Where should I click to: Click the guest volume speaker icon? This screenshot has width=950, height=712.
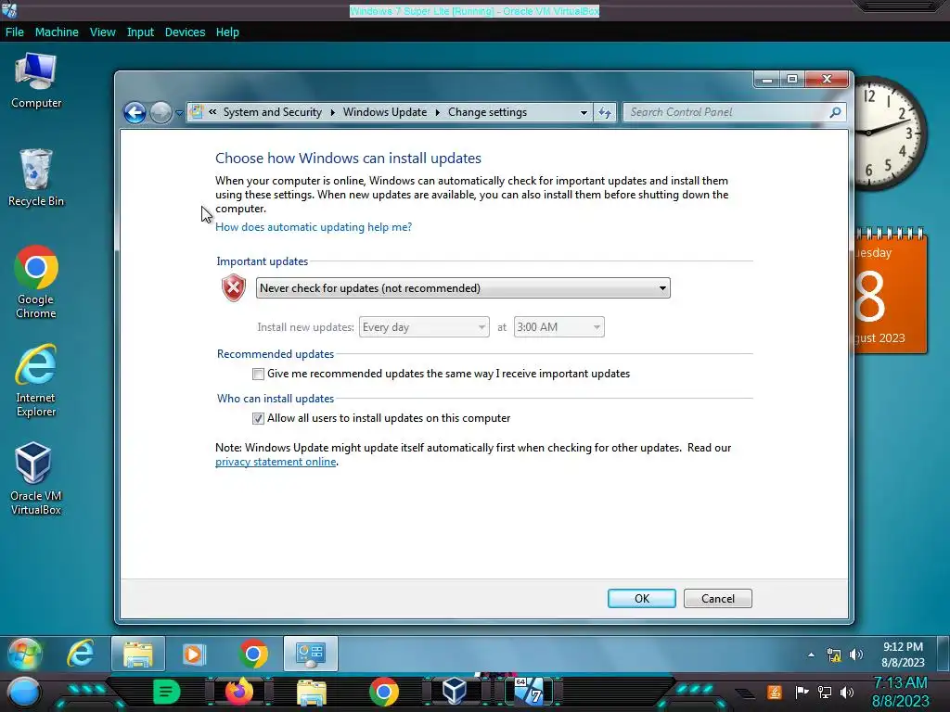856,655
